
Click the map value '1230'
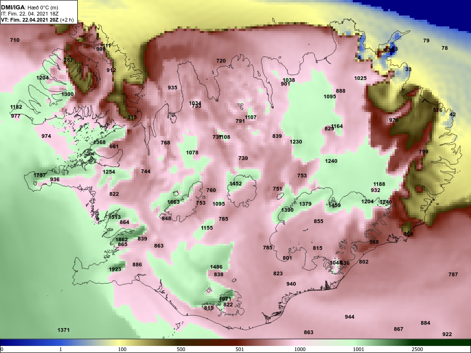[296, 142]
